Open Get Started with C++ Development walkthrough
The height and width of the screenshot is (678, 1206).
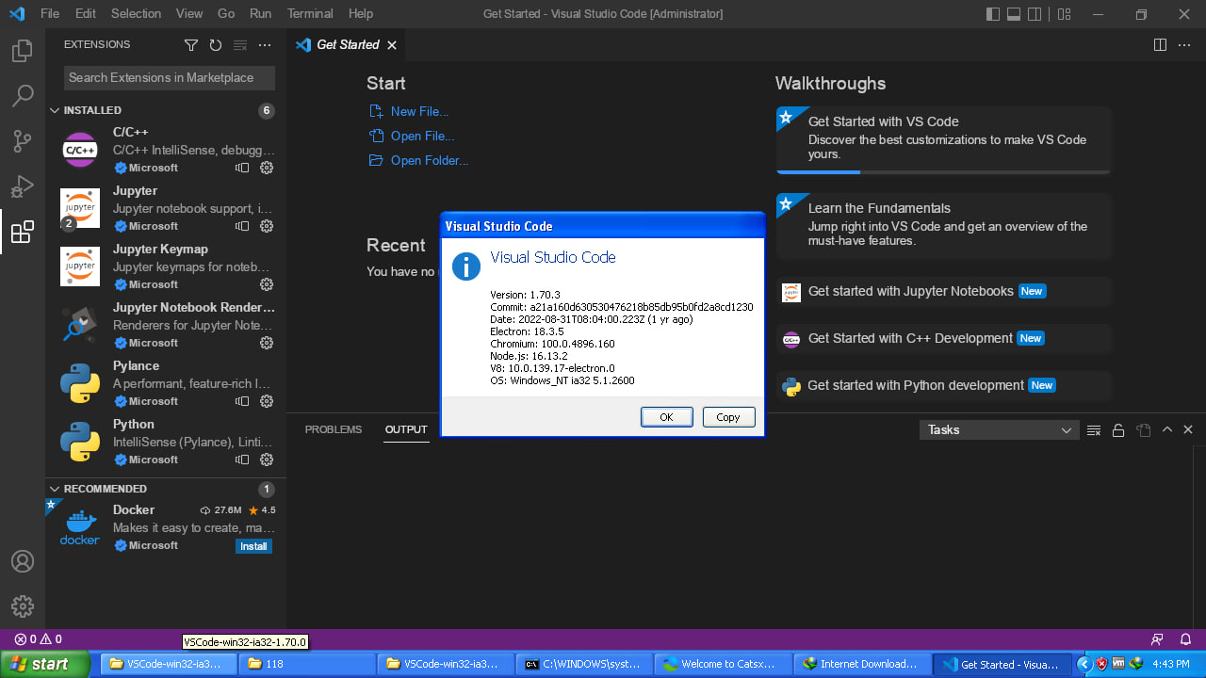click(944, 338)
